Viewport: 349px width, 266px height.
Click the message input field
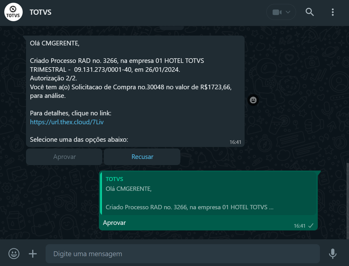coord(183,254)
